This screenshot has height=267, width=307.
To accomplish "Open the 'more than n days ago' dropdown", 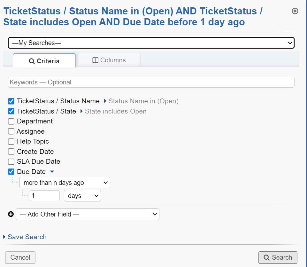I will [65, 183].
